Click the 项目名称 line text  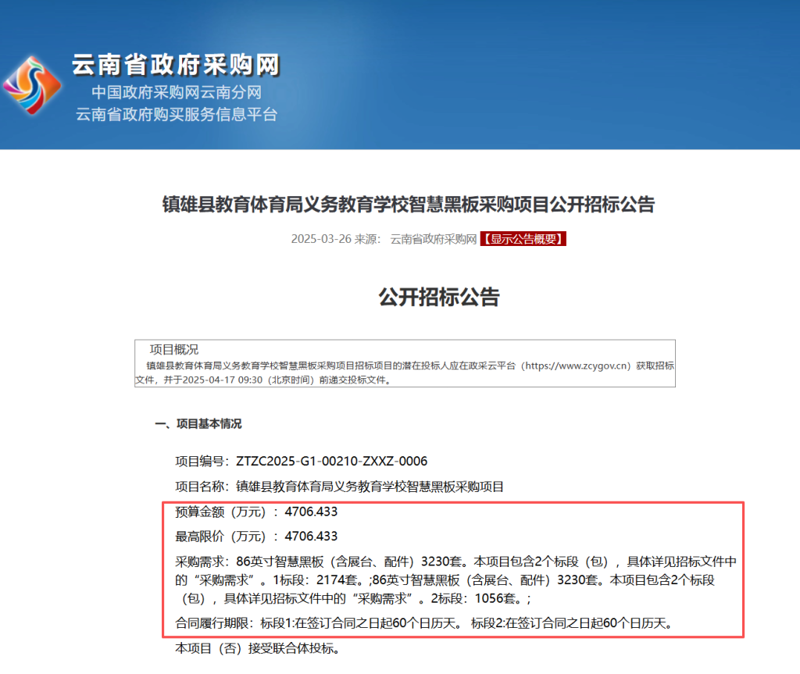tap(339, 487)
